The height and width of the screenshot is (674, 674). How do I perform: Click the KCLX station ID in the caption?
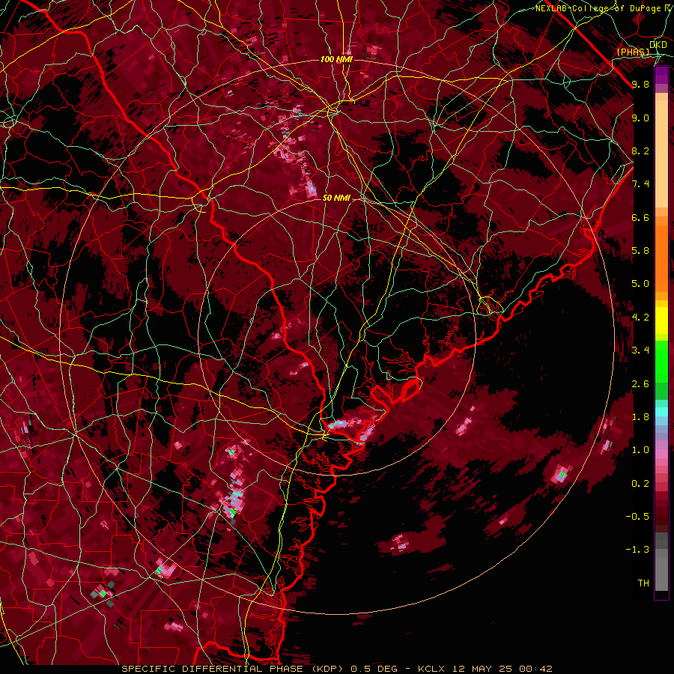[x=432, y=669]
